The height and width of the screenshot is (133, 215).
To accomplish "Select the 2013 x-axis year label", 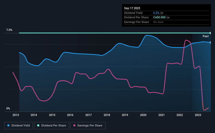I will point(16,115).
